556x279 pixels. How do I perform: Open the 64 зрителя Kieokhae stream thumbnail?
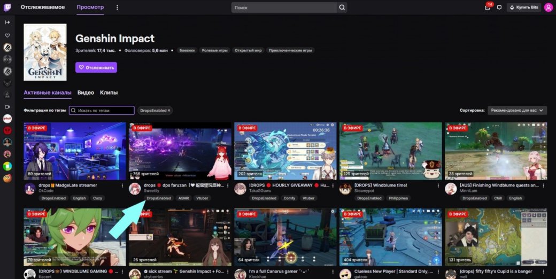coord(285,237)
